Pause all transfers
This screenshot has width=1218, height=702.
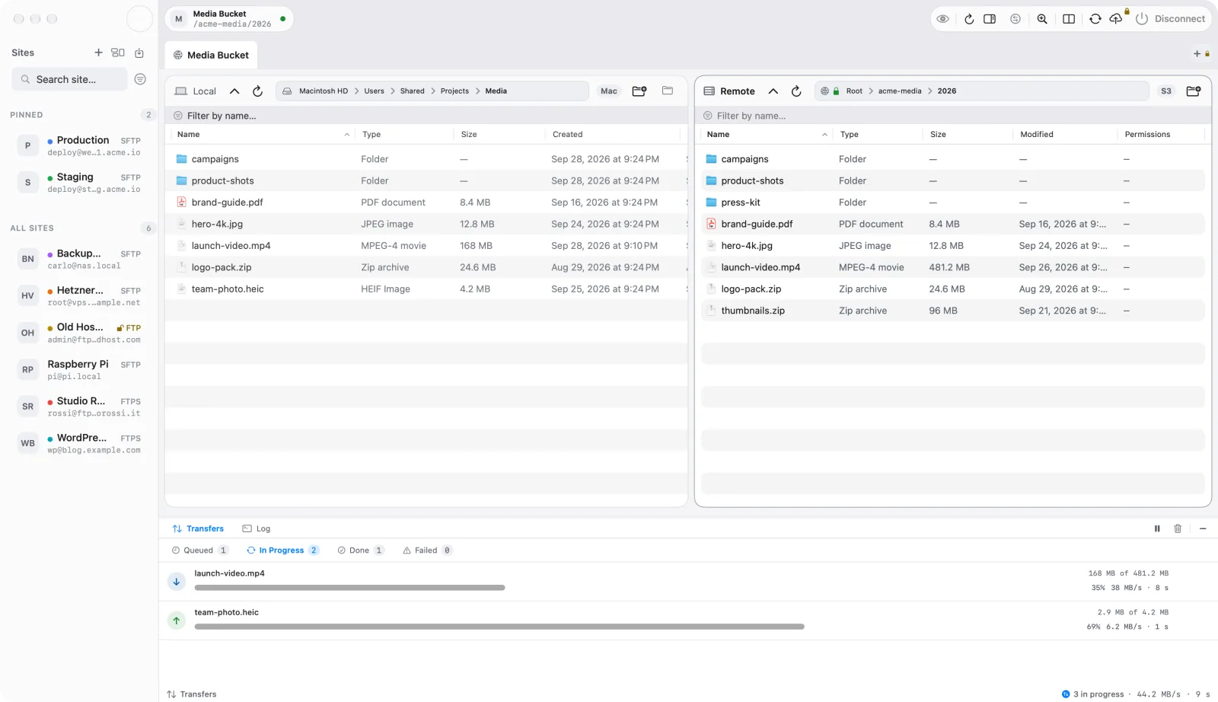click(1157, 528)
